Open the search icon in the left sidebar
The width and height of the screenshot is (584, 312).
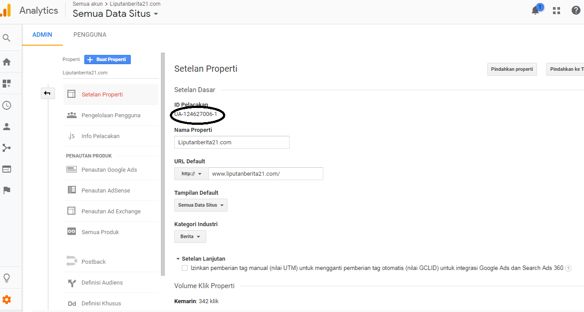tap(6, 38)
